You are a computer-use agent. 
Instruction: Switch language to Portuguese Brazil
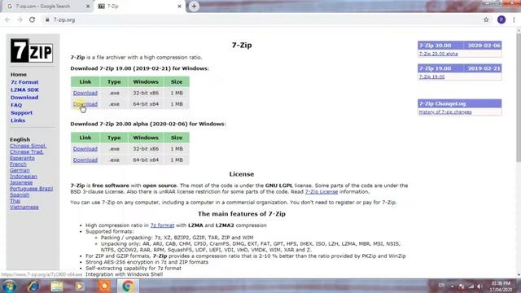click(x=31, y=189)
